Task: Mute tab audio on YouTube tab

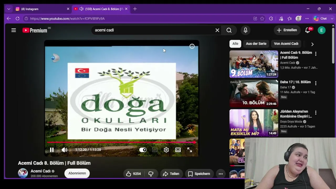Action: (81, 9)
